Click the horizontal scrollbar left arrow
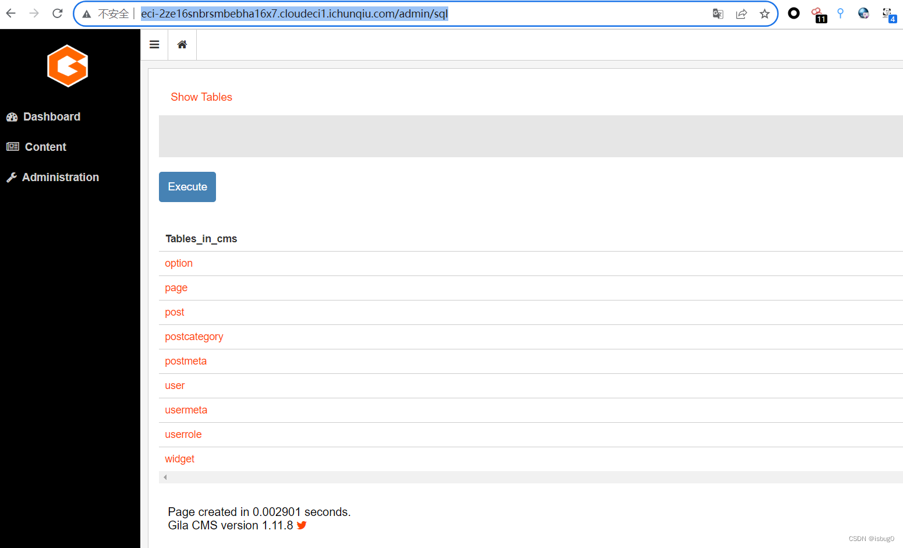903x548 pixels. click(x=165, y=477)
